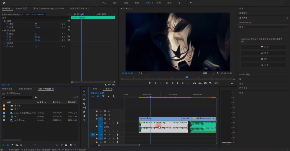290x151 pixels.
Task: Select the Hand tool
Action: pos(84,116)
